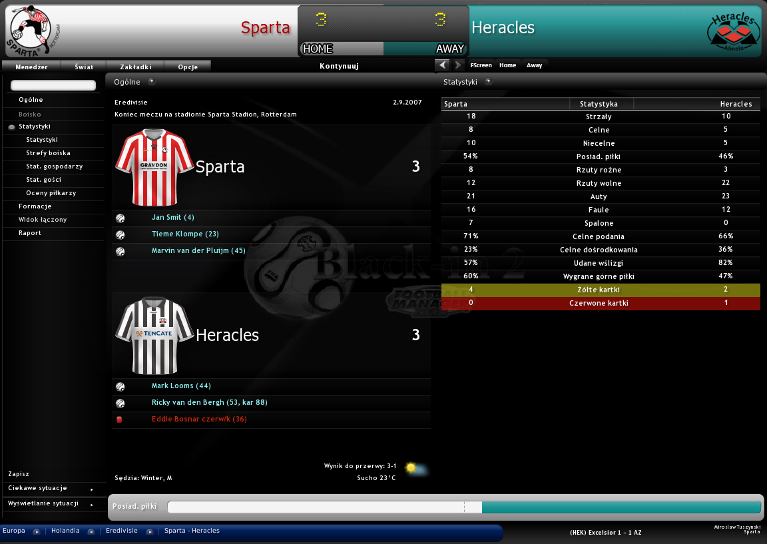This screenshot has height=544, width=767.
Task: Click the Heracles Almelo club badge
Action: coord(733,32)
